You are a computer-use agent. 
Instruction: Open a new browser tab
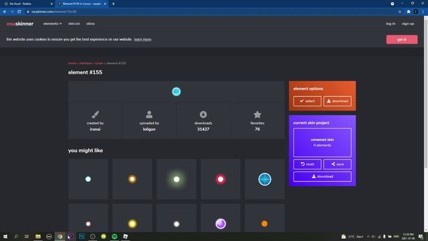(x=113, y=4)
